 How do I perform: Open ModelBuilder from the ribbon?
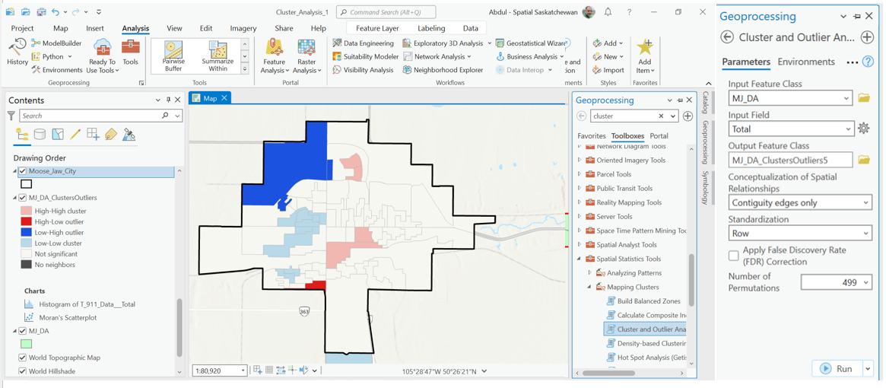57,43
